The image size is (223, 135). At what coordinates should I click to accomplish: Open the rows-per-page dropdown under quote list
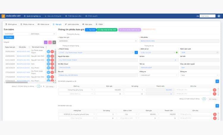[51, 86]
